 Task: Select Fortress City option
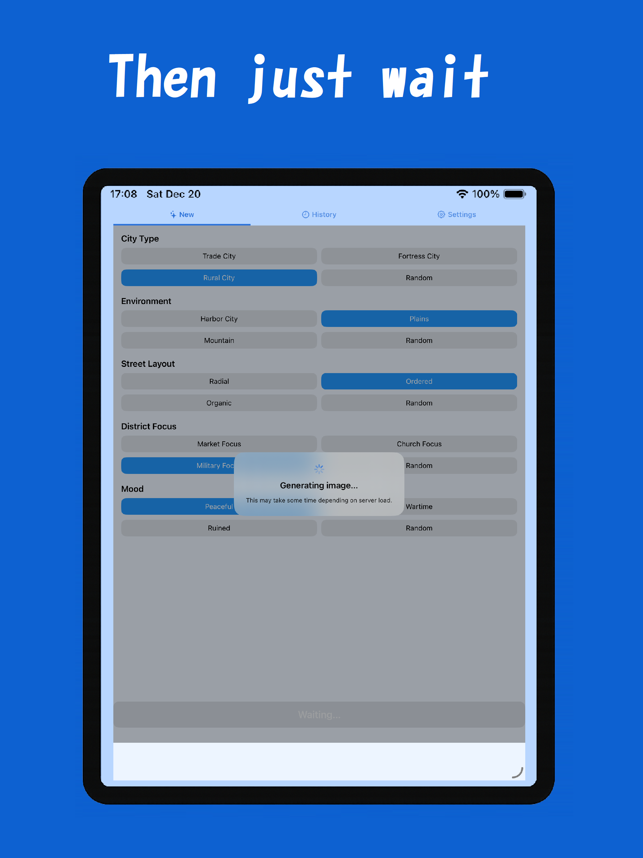pos(419,256)
